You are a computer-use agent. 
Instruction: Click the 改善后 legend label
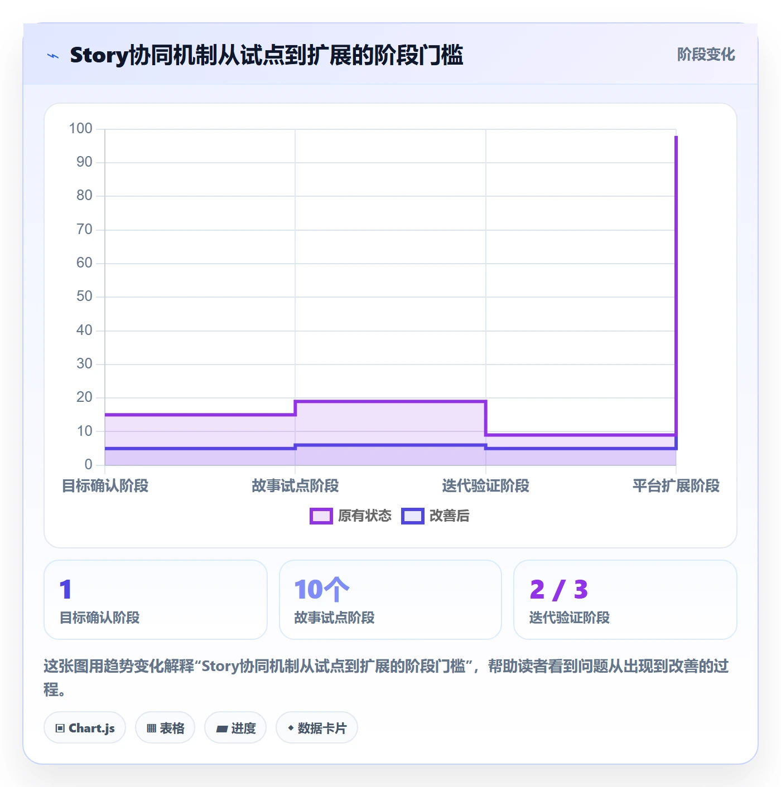[x=450, y=516]
